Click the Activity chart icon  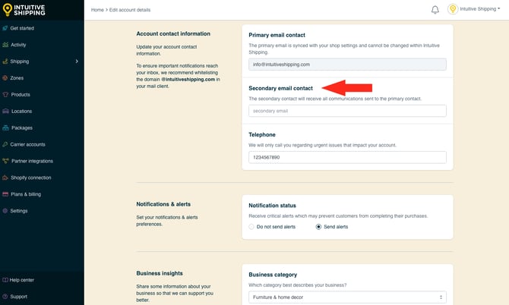click(x=5, y=45)
